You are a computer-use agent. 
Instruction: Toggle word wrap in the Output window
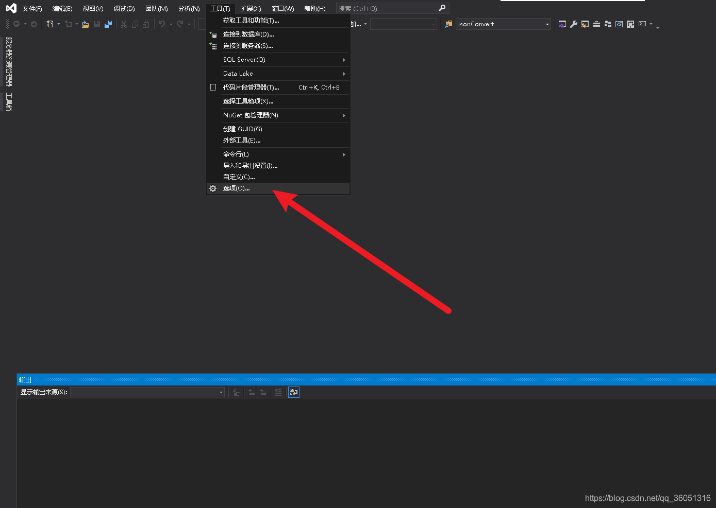click(294, 392)
